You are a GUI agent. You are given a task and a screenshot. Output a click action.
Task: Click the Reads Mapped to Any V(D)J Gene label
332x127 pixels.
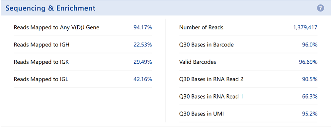pyautogui.click(x=56, y=28)
